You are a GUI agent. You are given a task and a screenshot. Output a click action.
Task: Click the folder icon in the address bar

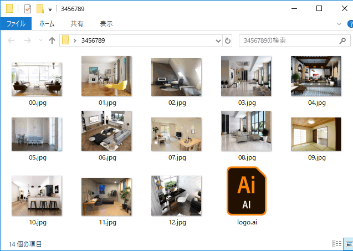[x=66, y=41]
